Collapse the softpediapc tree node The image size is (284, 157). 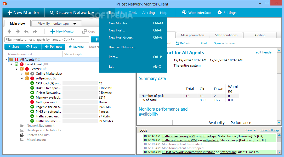22,78
